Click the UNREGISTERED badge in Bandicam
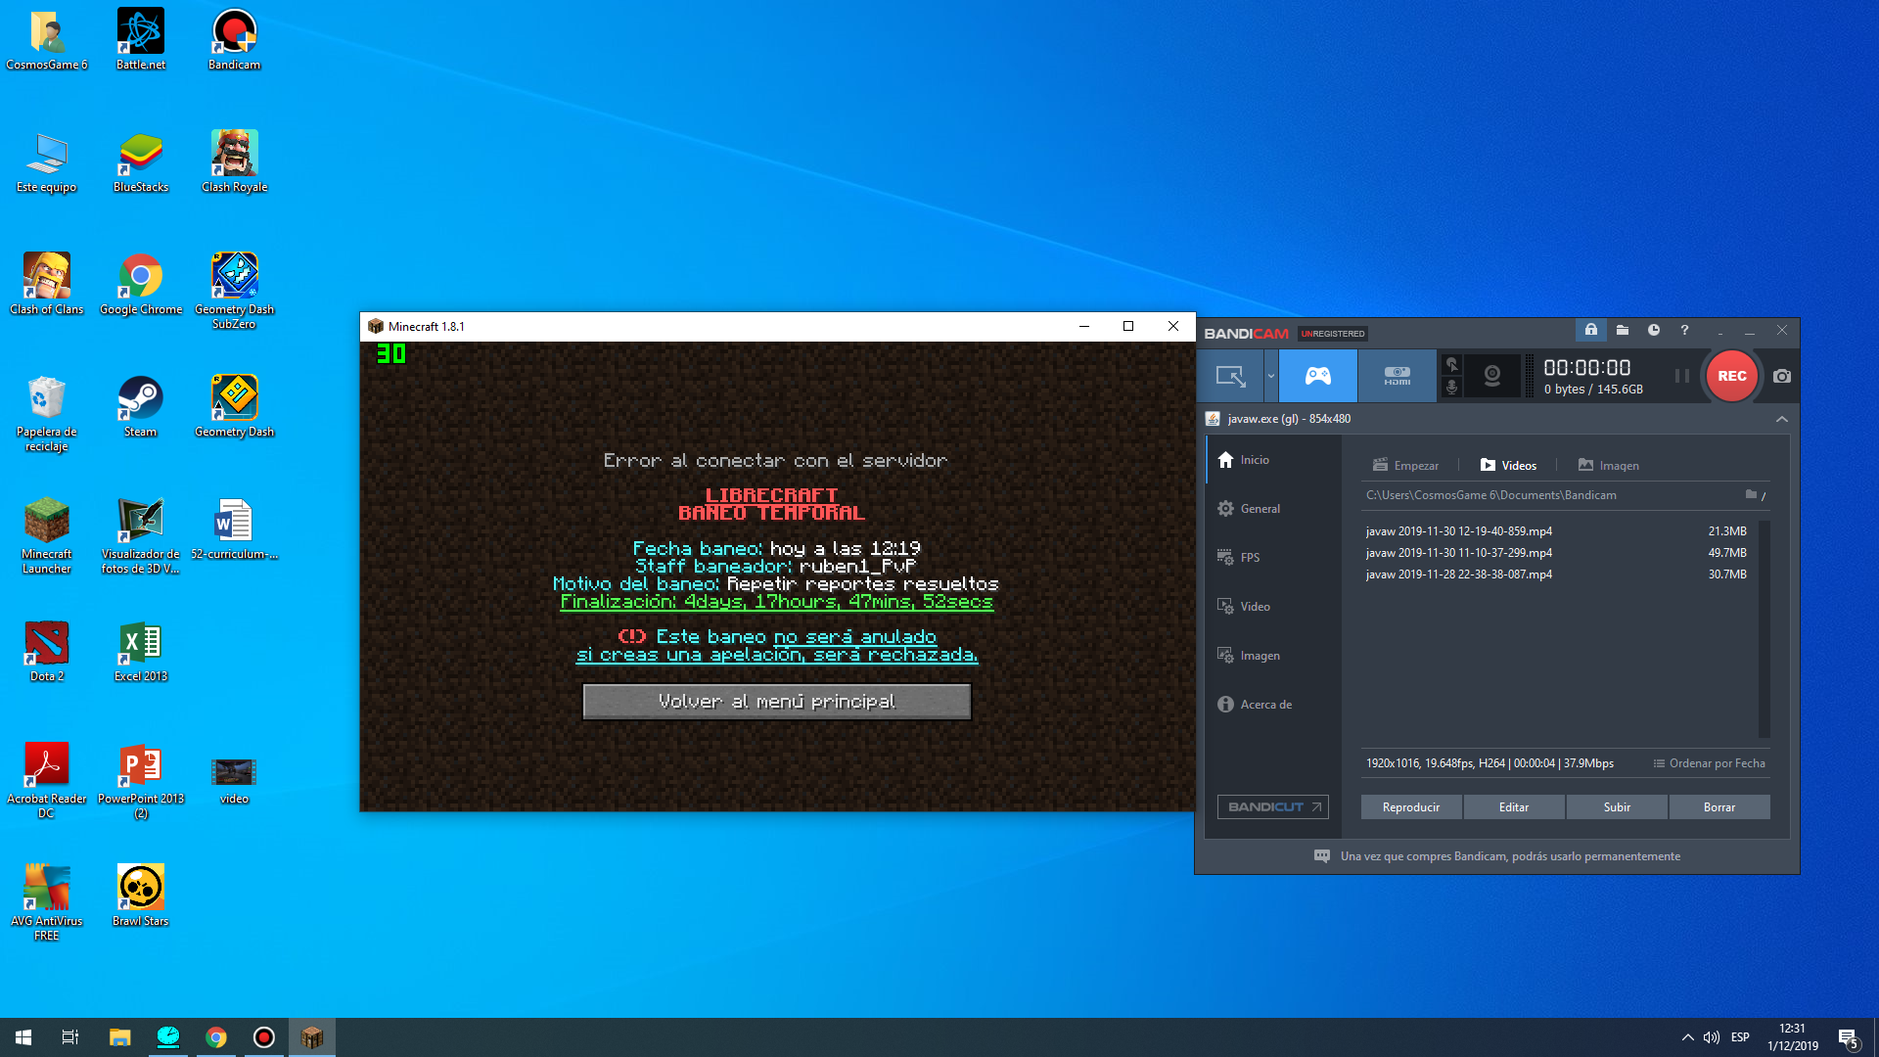 1332,334
